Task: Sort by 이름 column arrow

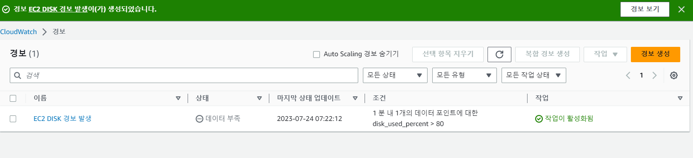Action: coord(178,98)
